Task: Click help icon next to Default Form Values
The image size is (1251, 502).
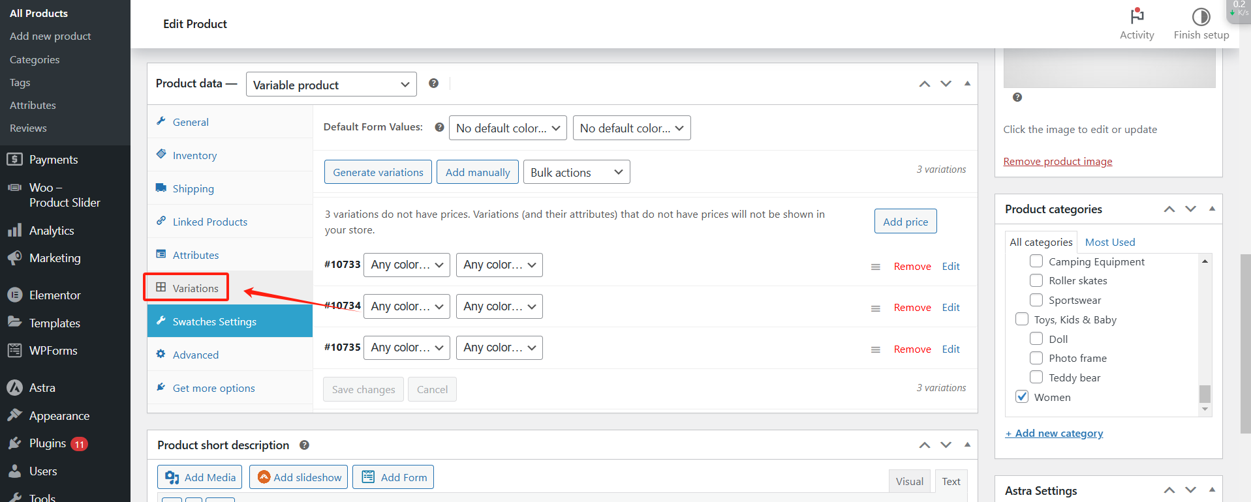Action: click(440, 128)
